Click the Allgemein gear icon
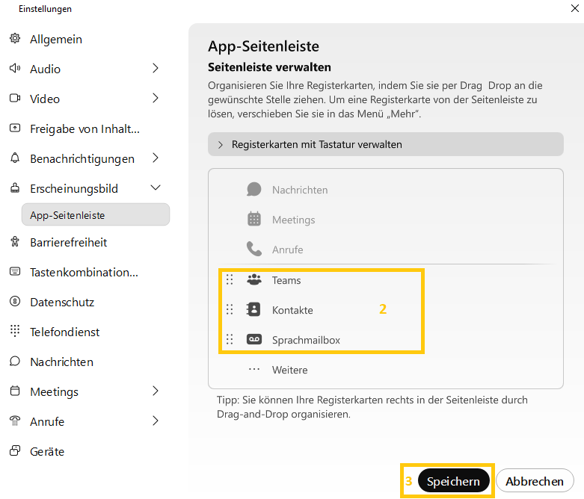Viewport: 584px width, 499px height. 15,39
